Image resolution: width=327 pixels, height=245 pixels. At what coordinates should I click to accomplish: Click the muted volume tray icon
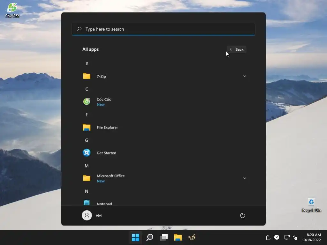295,237
